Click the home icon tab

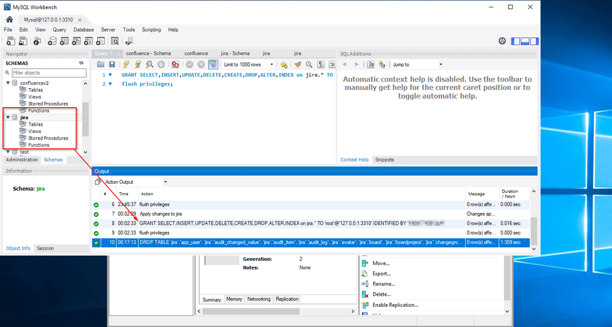(9, 20)
